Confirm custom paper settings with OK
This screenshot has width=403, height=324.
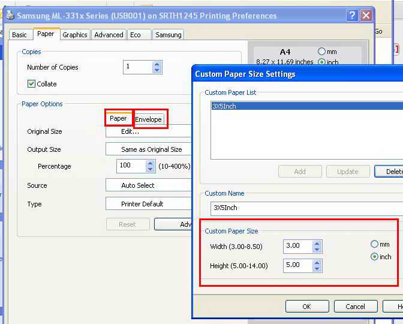307,307
